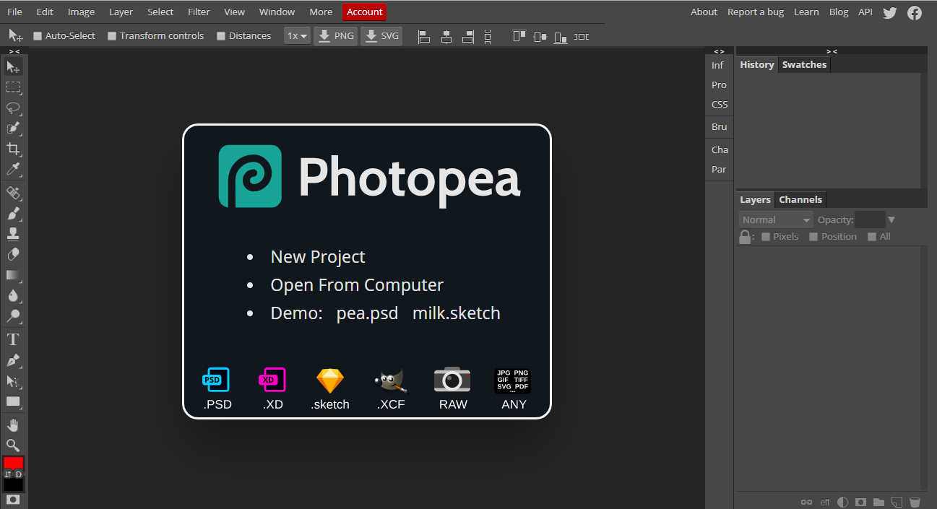Select the Path Select tool
This screenshot has height=509, width=937.
click(13, 380)
